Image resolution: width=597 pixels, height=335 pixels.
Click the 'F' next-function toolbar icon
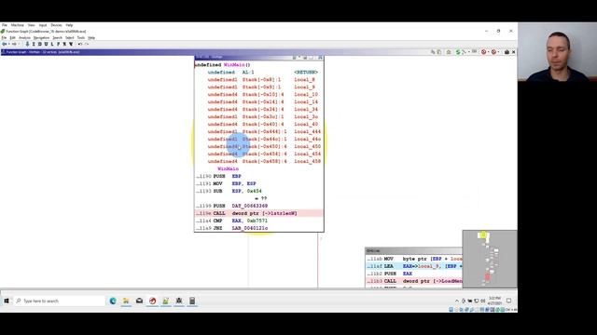[x=58, y=44]
